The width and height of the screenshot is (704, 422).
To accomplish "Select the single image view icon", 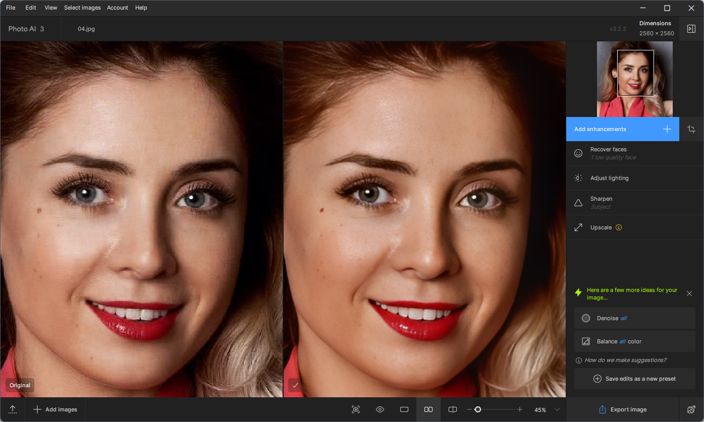I will [404, 409].
